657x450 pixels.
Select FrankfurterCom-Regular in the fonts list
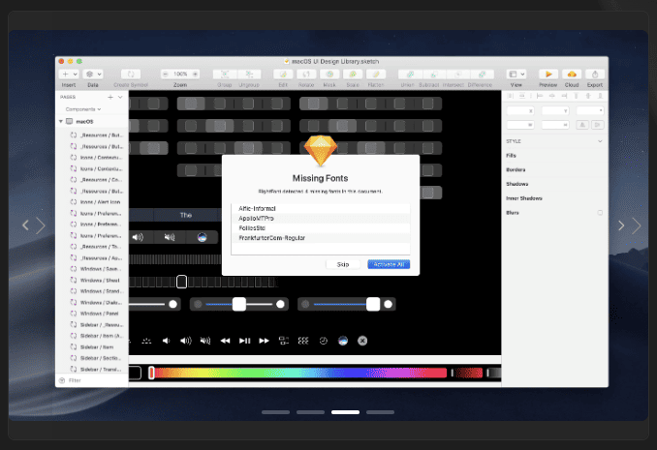(x=321, y=238)
